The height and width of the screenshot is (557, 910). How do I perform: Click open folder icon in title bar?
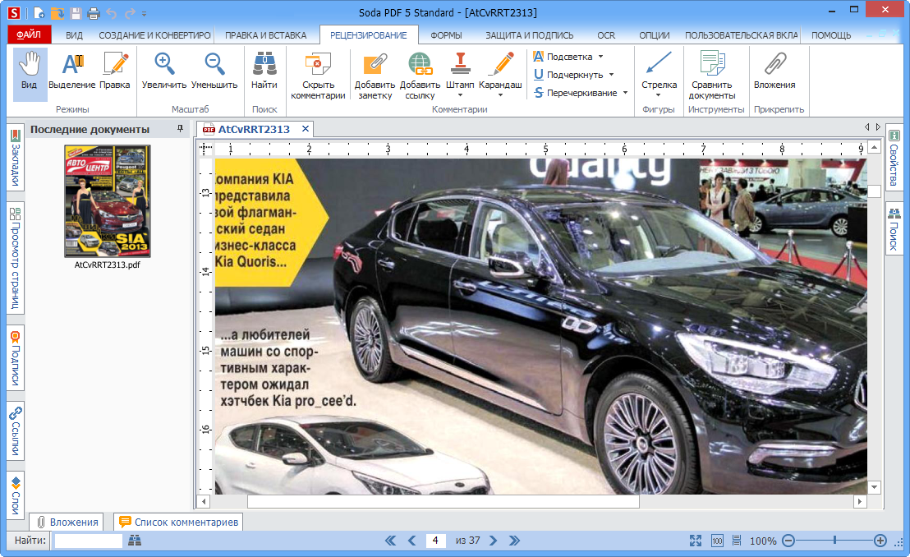coord(57,13)
